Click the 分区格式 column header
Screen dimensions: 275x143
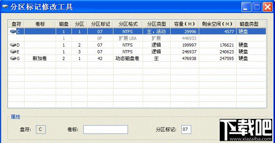[x=128, y=24]
